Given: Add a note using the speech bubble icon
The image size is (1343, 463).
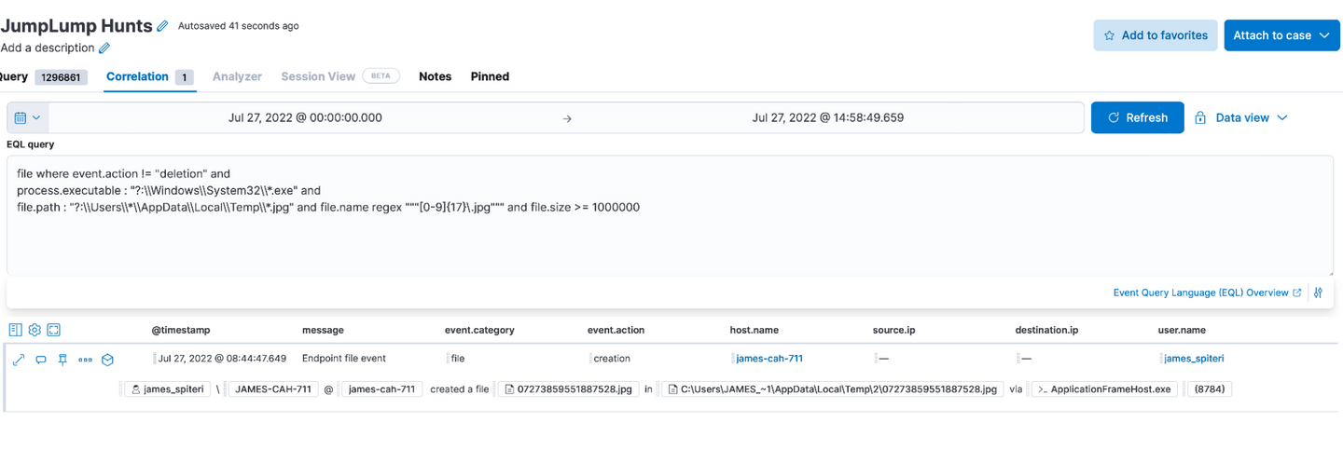Looking at the screenshot, I should point(41,360).
